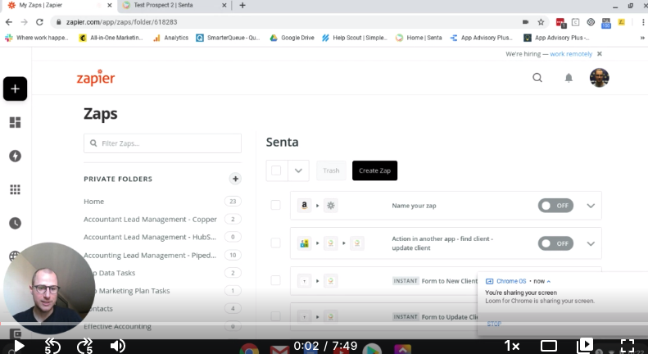Click the Create Zap button

375,170
